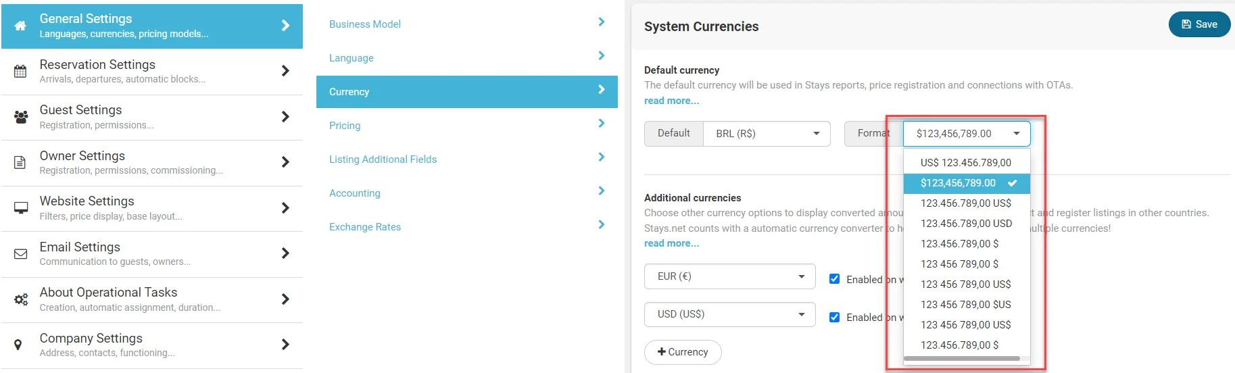Screen dimensions: 1235x373
Task: Click the add Currency button
Action: tap(683, 352)
